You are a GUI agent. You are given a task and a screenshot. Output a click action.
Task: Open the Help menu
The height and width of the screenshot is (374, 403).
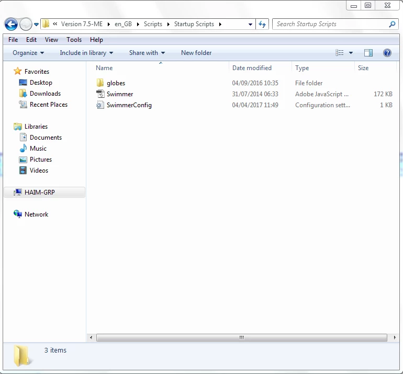coord(96,40)
